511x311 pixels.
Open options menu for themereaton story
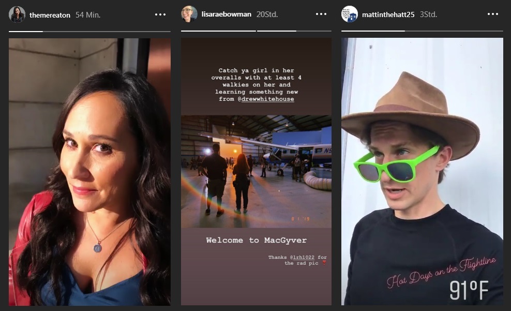click(160, 14)
